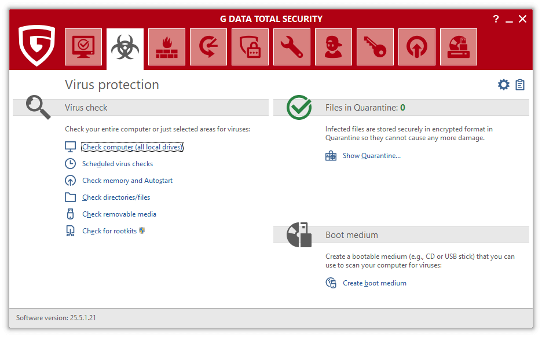The image size is (542, 337).
Task: Click the large Boot medium disc icon
Action: point(299,235)
